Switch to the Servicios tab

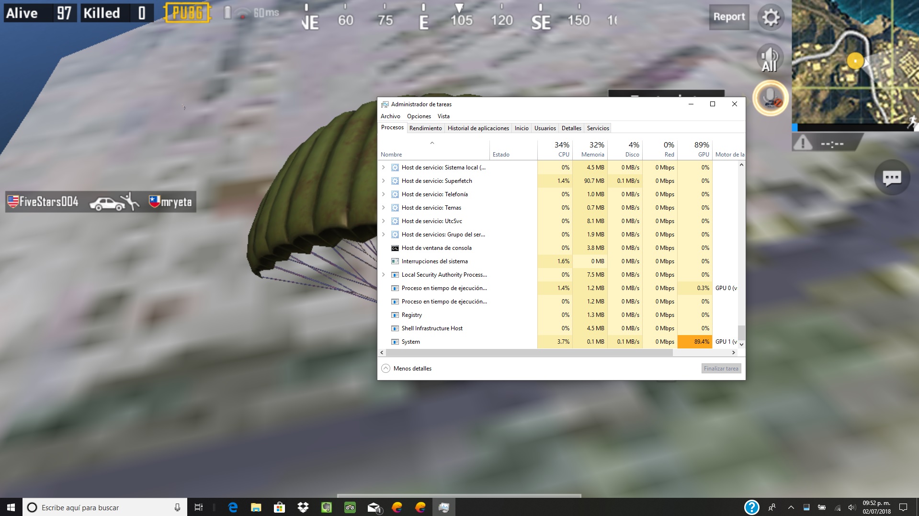(598, 128)
